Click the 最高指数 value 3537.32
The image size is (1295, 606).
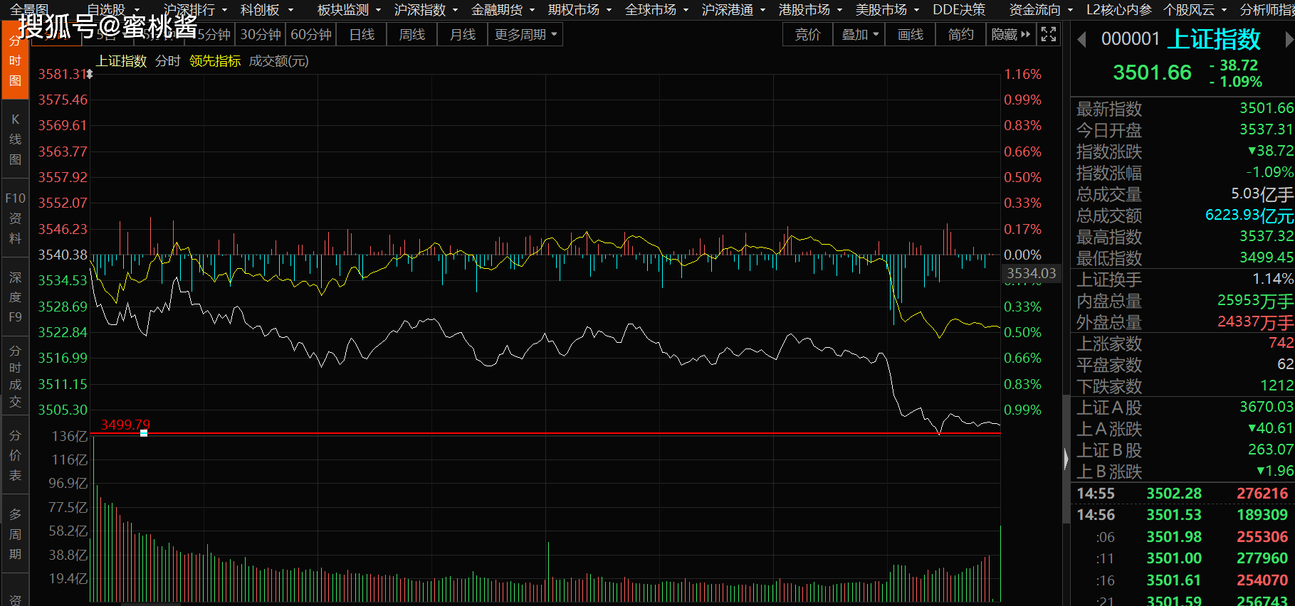(x=1266, y=236)
